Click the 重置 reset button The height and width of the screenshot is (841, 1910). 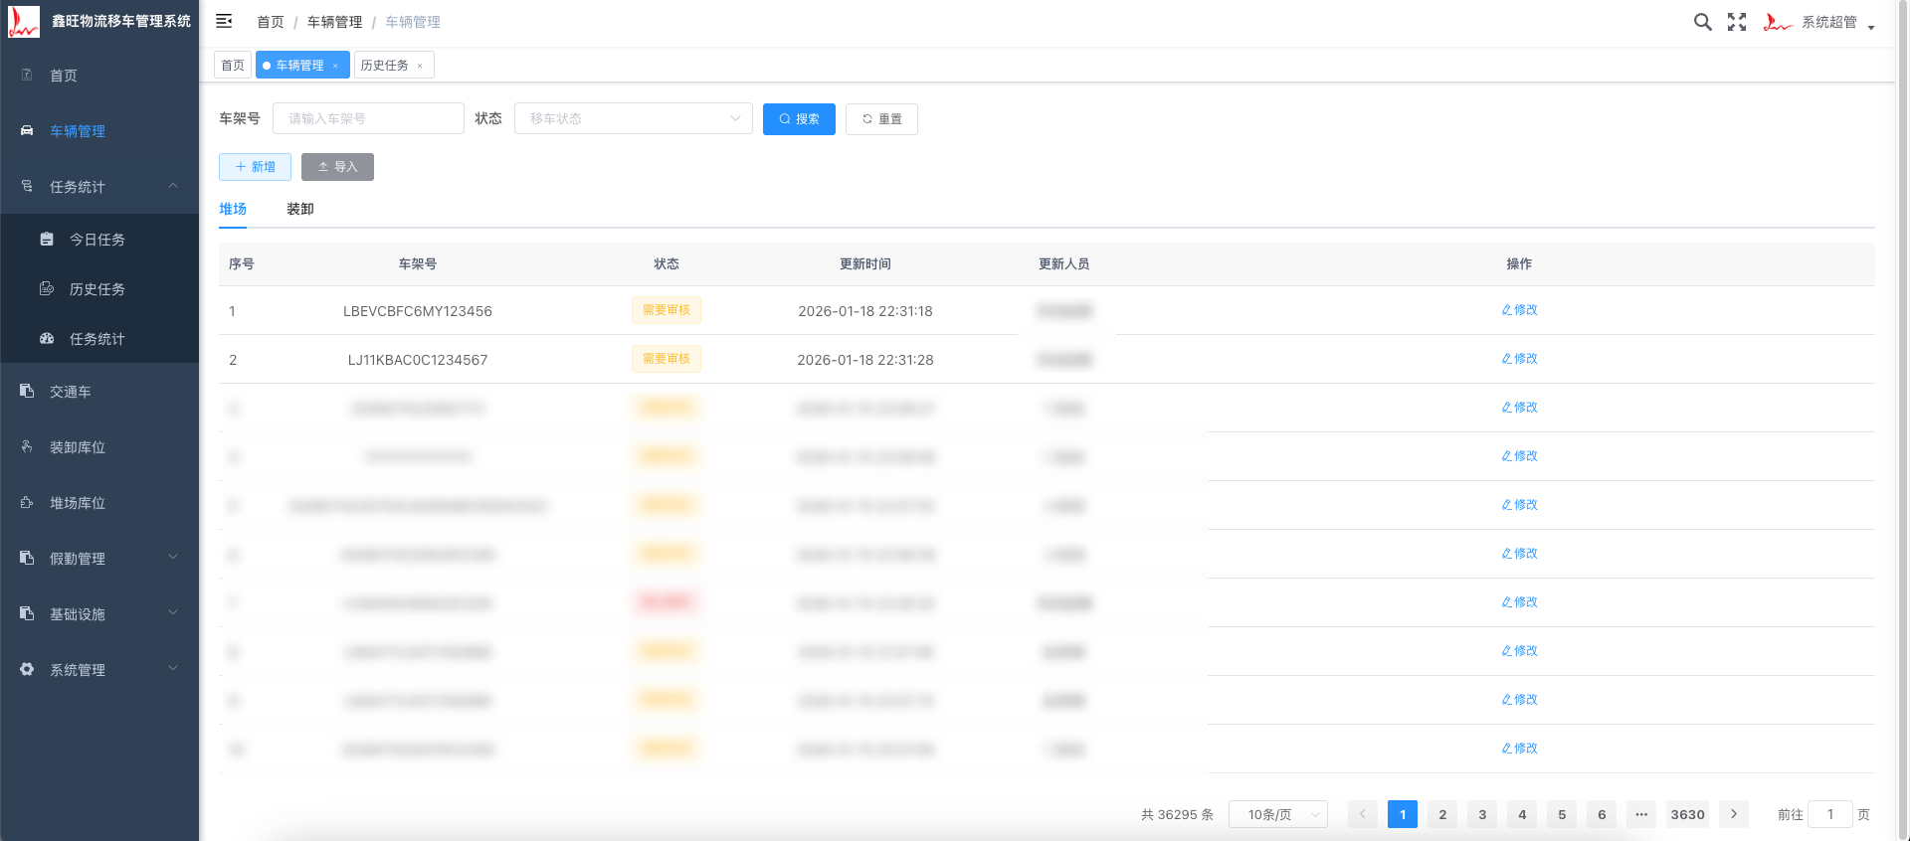click(881, 119)
